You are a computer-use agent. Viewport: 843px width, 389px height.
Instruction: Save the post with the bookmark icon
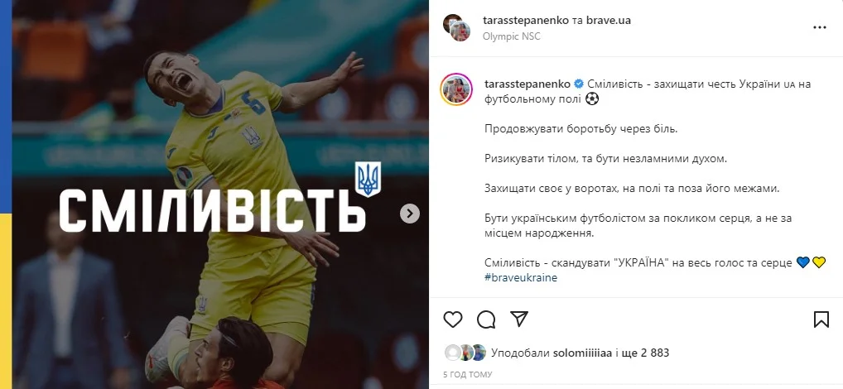(821, 319)
